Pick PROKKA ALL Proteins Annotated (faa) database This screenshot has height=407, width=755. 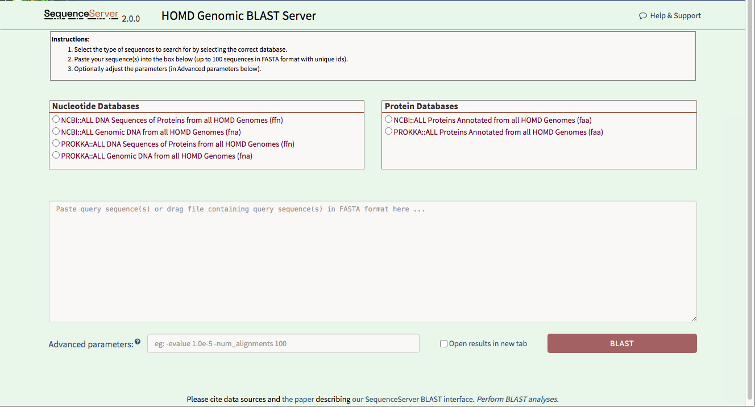tap(388, 132)
